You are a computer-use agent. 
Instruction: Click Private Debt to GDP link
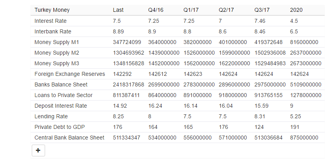point(60,127)
